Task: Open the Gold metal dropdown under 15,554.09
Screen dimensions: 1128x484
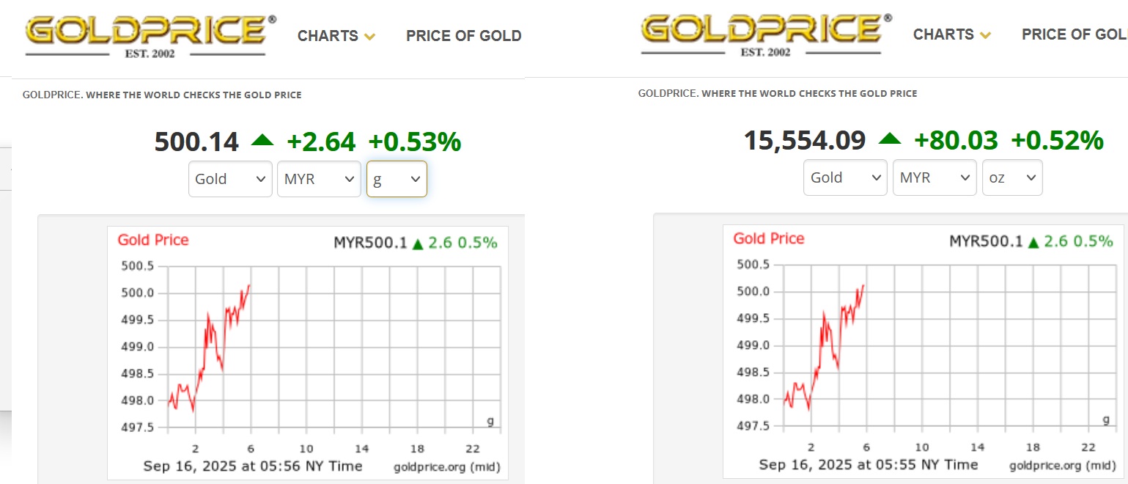Action: click(x=844, y=177)
